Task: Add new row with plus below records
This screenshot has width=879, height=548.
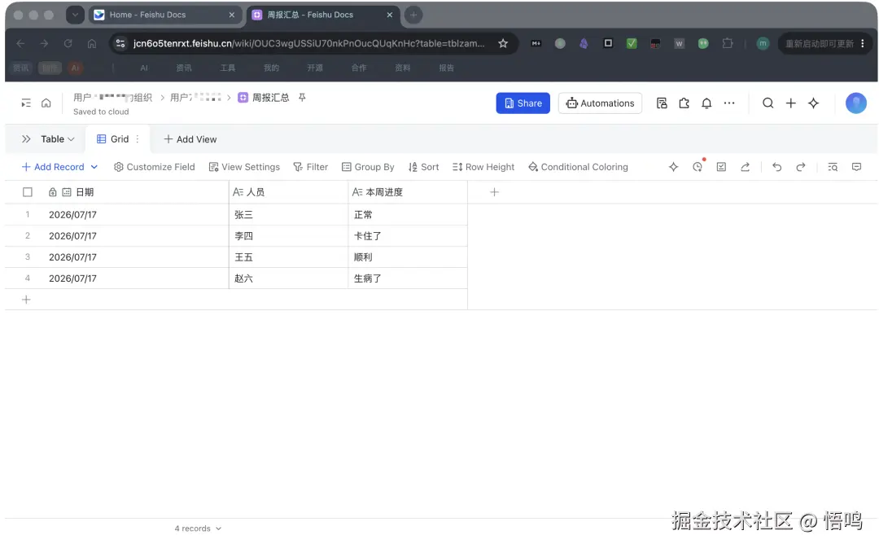Action: tap(26, 300)
